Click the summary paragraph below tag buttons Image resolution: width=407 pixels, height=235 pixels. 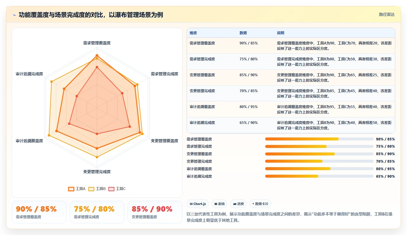[289, 217]
